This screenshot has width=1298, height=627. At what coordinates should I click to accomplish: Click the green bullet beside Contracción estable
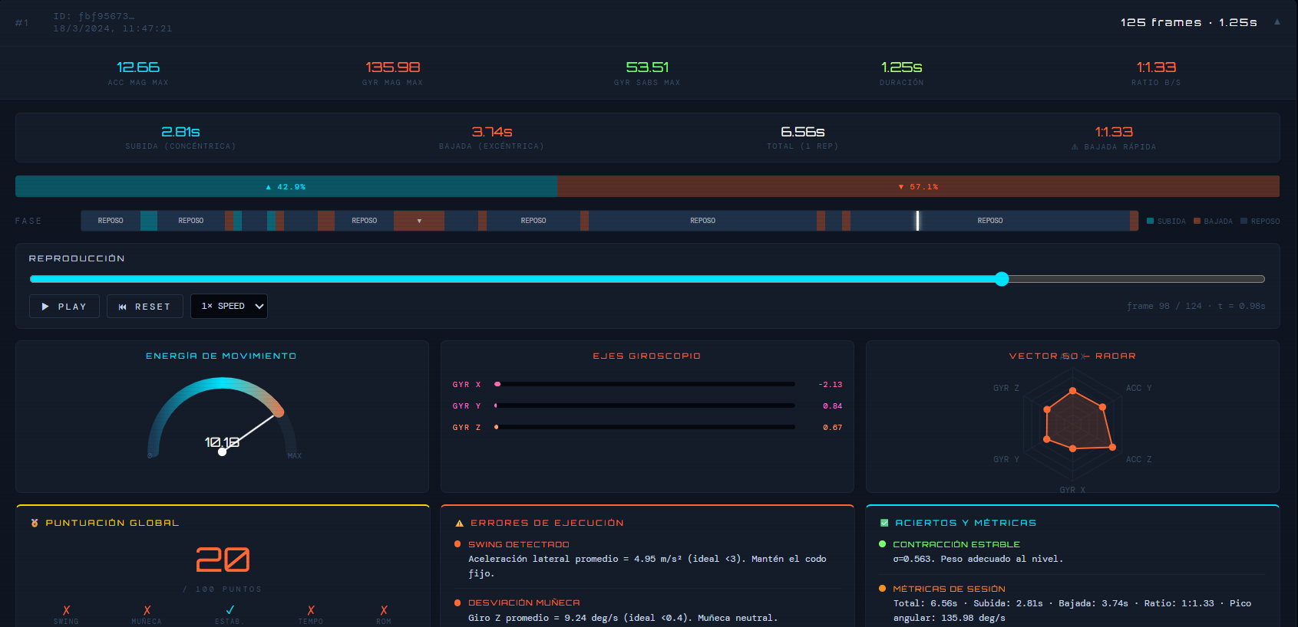click(882, 544)
